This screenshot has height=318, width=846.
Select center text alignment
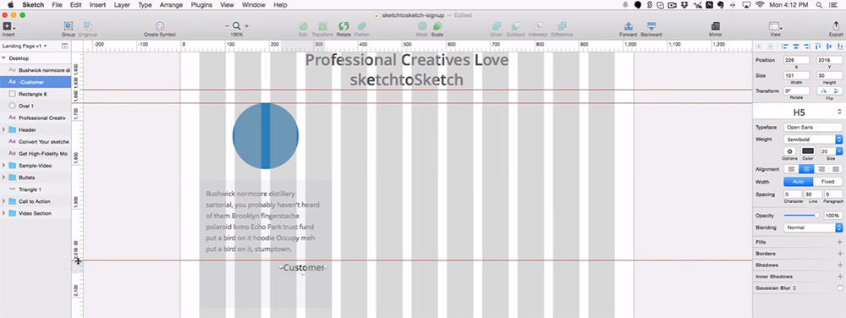click(x=806, y=169)
